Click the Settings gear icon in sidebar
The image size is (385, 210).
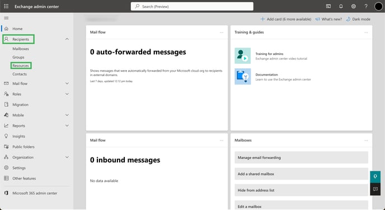click(x=6, y=168)
